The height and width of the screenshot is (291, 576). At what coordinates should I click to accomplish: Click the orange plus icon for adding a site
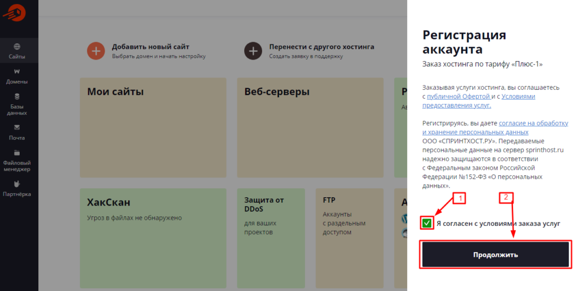click(x=96, y=51)
